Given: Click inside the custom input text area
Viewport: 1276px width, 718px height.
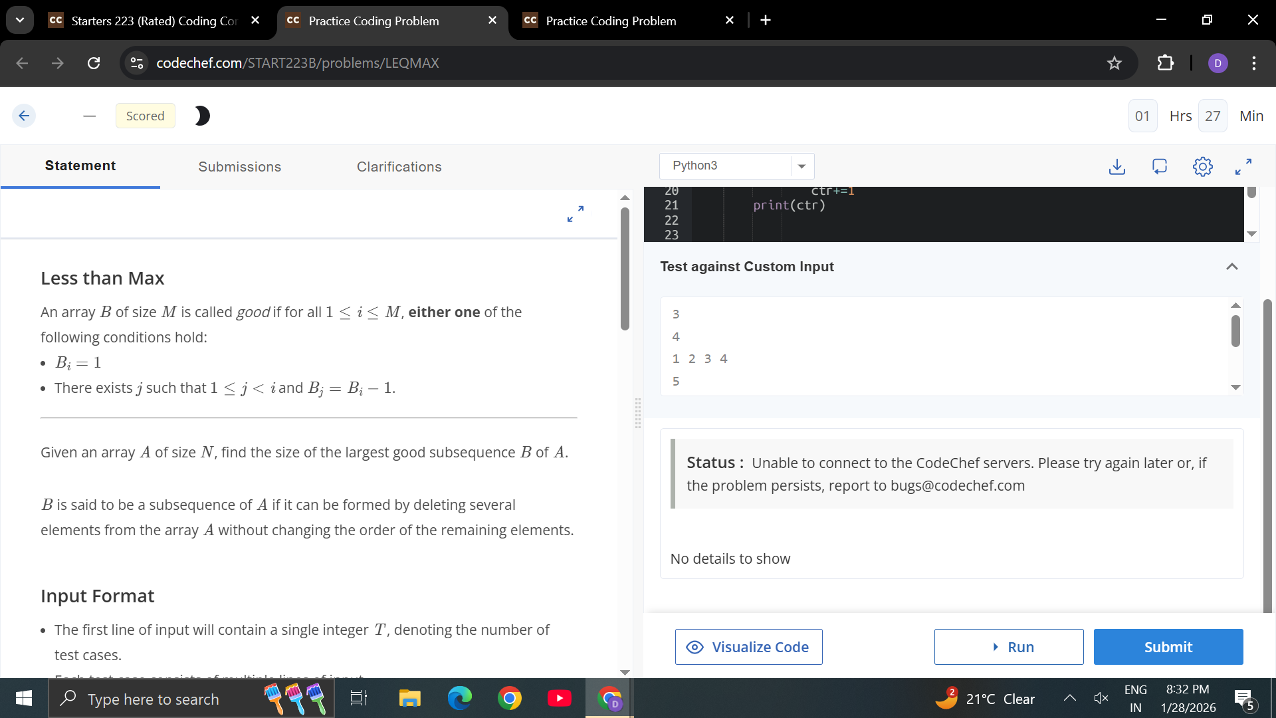Looking at the screenshot, I should pos(944,346).
